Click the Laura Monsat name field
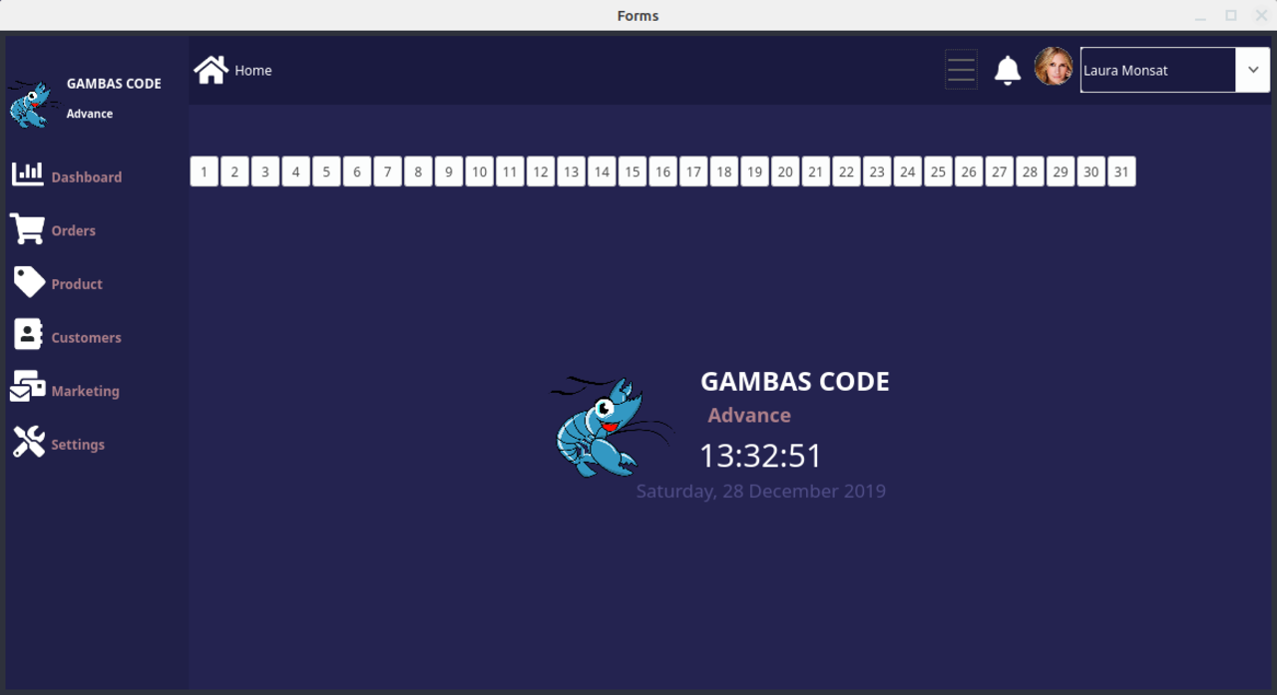The height and width of the screenshot is (695, 1277). pyautogui.click(x=1158, y=70)
